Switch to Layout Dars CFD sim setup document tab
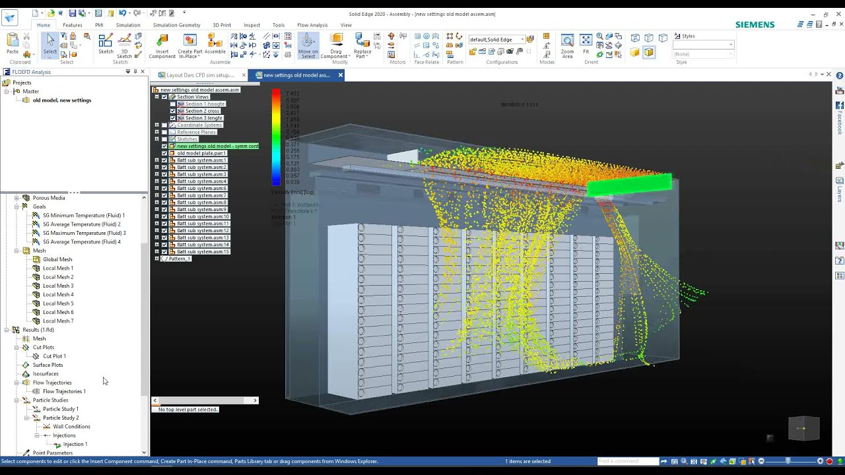The height and width of the screenshot is (475, 845). click(200, 75)
